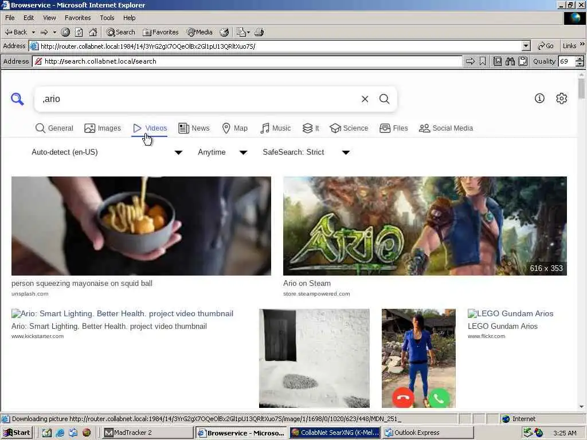Open the Favorites toolbar button

[161, 32]
